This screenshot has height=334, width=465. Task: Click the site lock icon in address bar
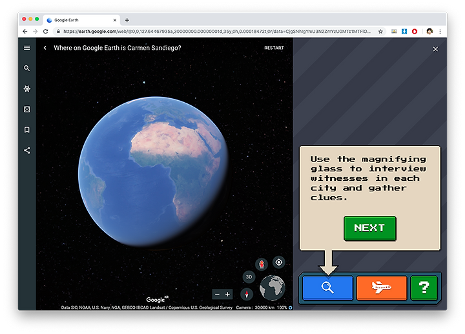58,32
